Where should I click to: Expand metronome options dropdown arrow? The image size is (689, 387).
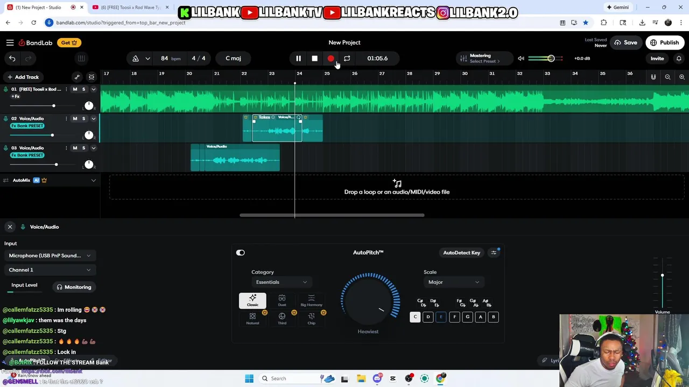click(147, 58)
